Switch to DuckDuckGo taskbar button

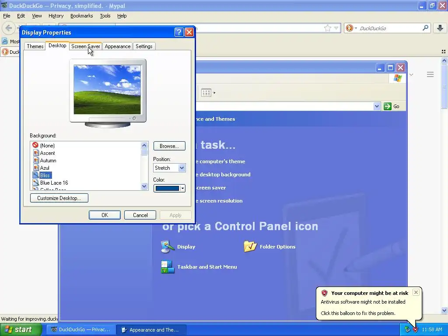81,329
